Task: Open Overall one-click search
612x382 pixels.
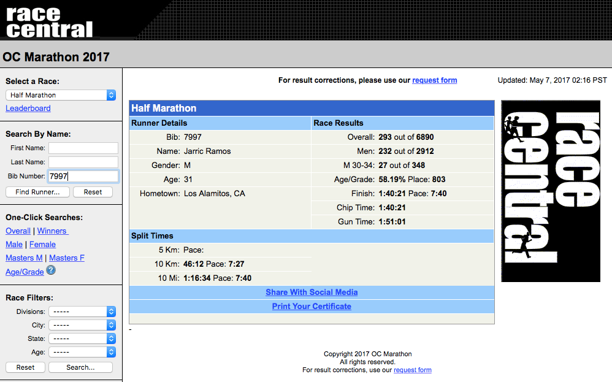Action: pos(18,231)
